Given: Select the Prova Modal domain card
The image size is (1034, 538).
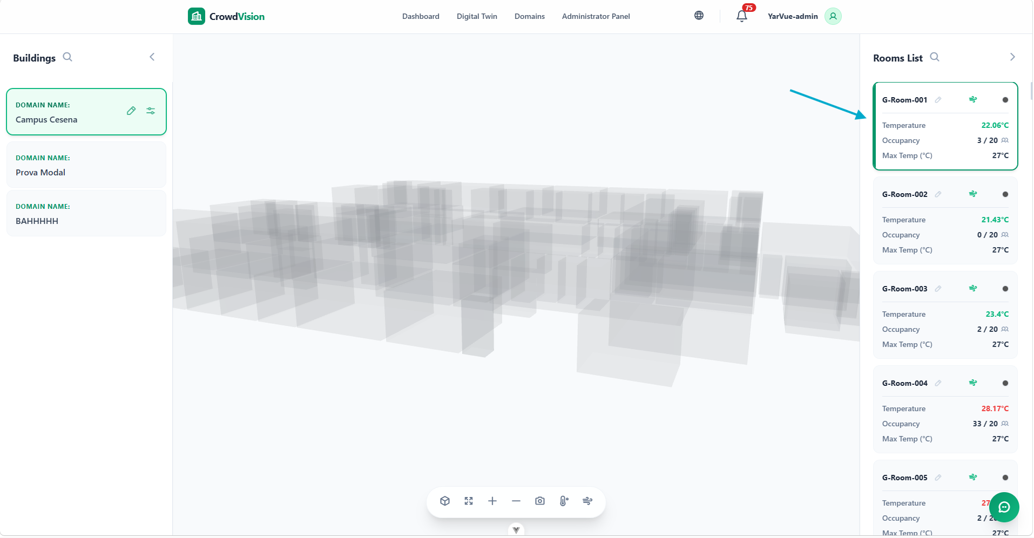Looking at the screenshot, I should pos(86,165).
